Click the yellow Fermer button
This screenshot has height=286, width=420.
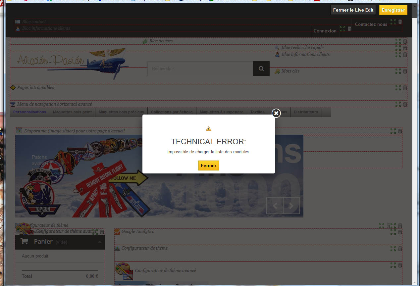pyautogui.click(x=209, y=166)
